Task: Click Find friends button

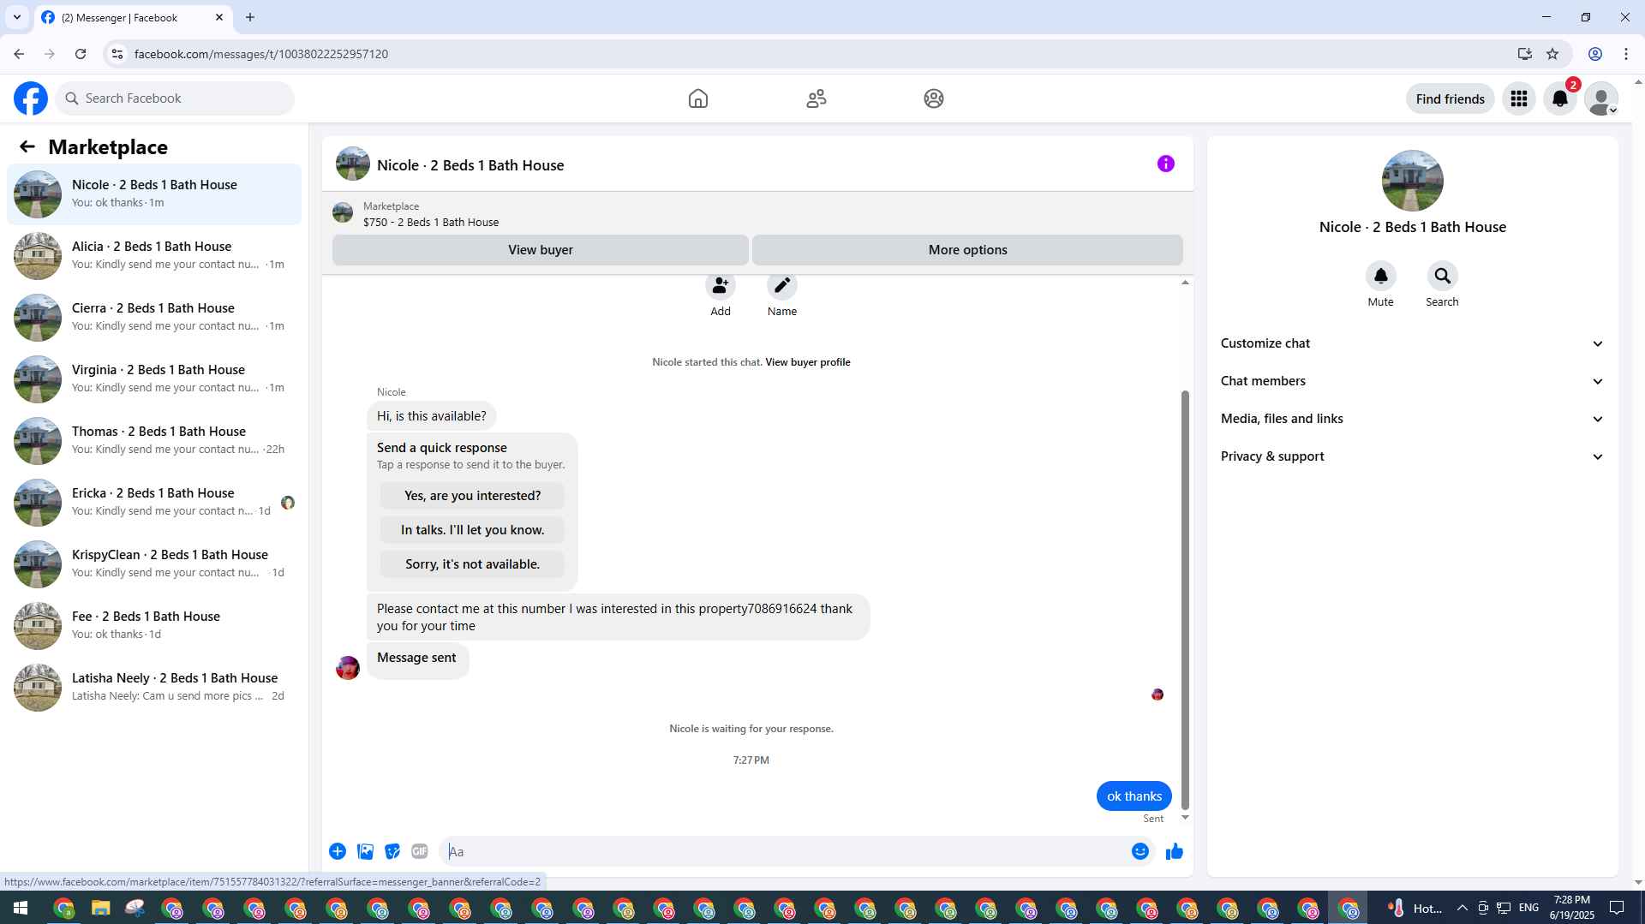Action: coord(1451,98)
